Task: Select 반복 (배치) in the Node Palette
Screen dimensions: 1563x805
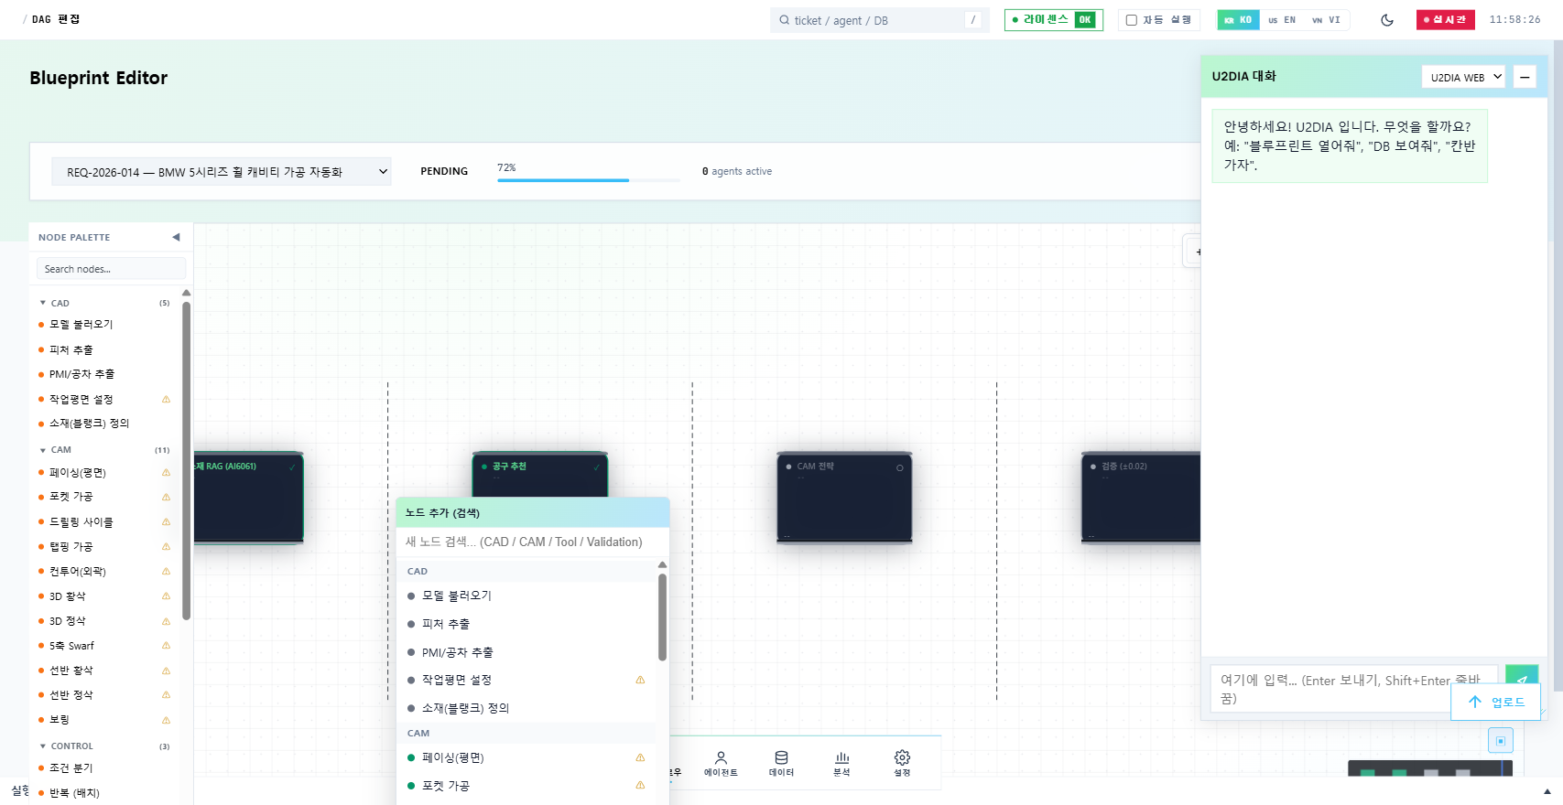Action: (74, 793)
